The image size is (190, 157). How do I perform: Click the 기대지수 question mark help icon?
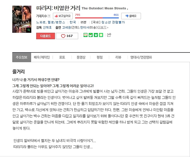pyautogui.click(x=49, y=16)
